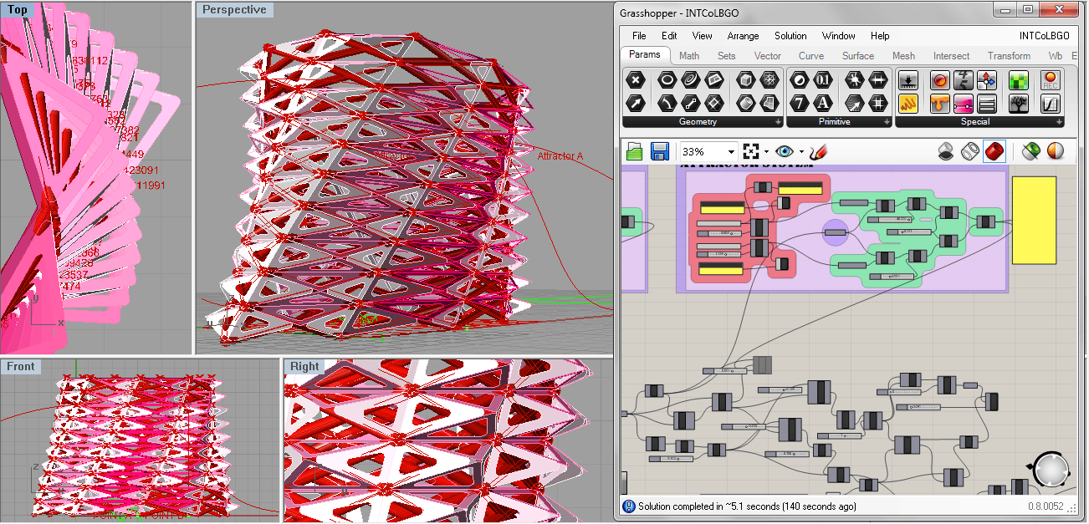
Task: Toggle wireframe preview mode
Action: coord(969,151)
